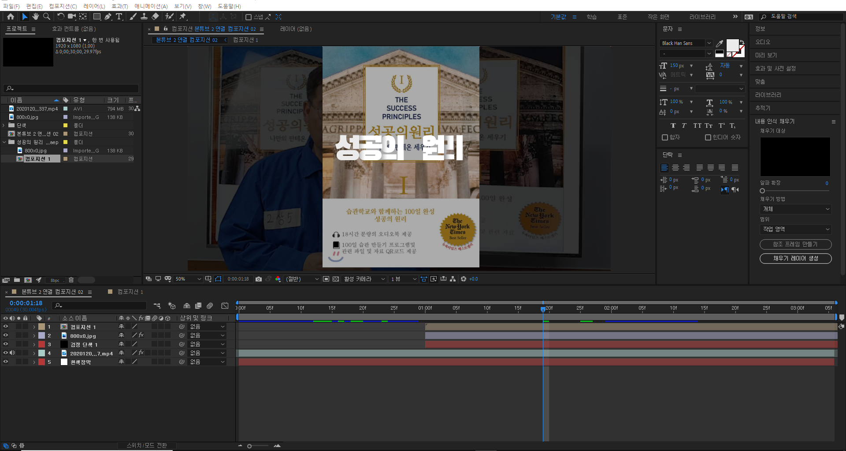Image resolution: width=846 pixels, height=451 pixels.
Task: Hide the 검정 단색 1 layer
Action: tap(6, 344)
